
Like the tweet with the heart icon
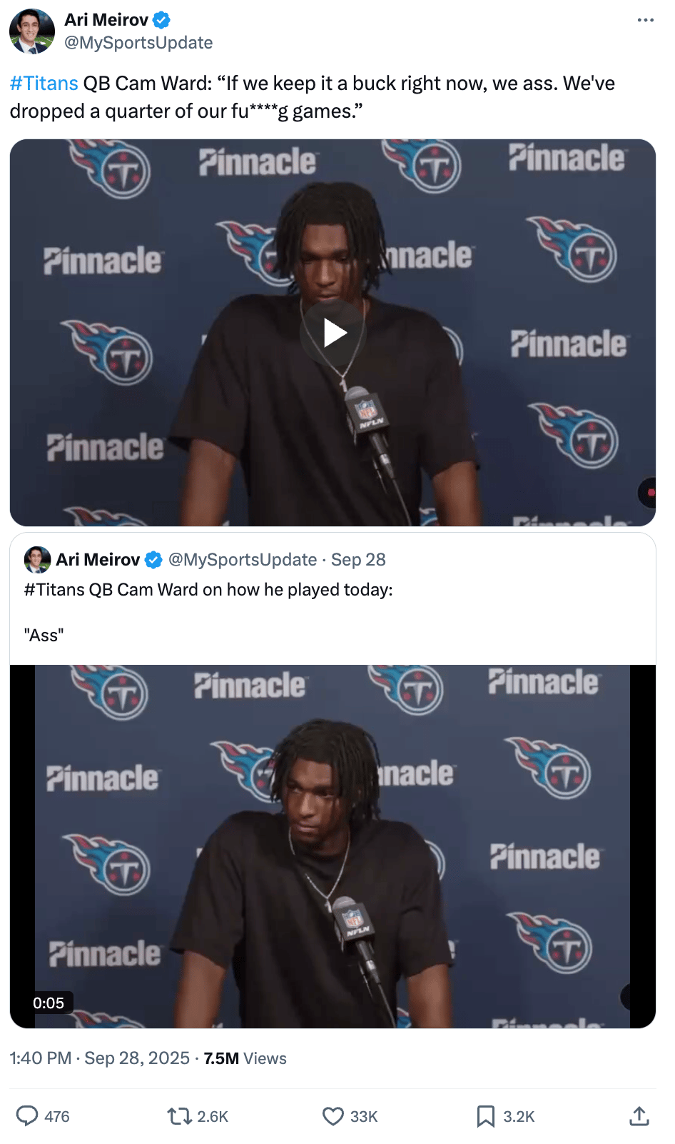click(x=333, y=1115)
